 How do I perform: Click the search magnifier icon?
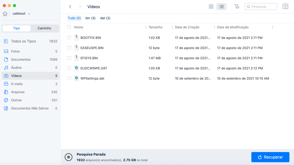point(249,7)
